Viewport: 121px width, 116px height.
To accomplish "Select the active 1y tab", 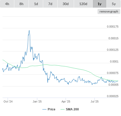I will tap(100, 4).
